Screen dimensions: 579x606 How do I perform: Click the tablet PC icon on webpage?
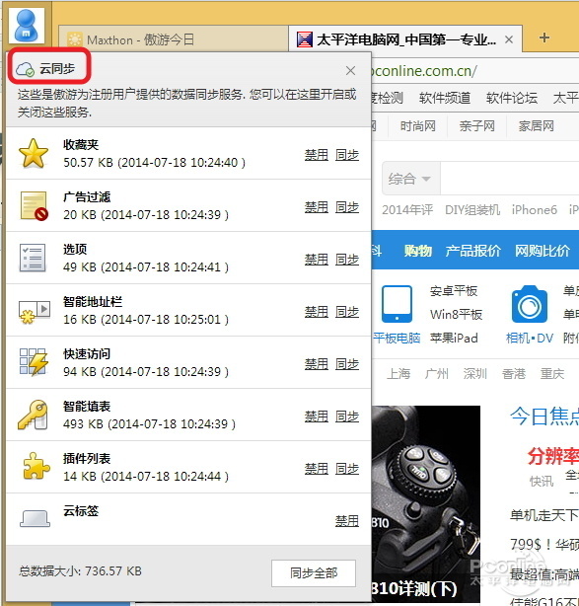click(397, 304)
